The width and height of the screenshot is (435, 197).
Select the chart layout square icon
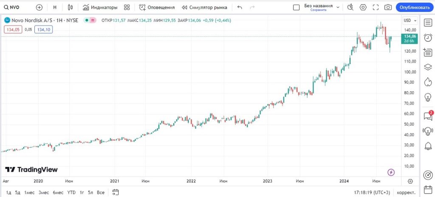point(296,8)
